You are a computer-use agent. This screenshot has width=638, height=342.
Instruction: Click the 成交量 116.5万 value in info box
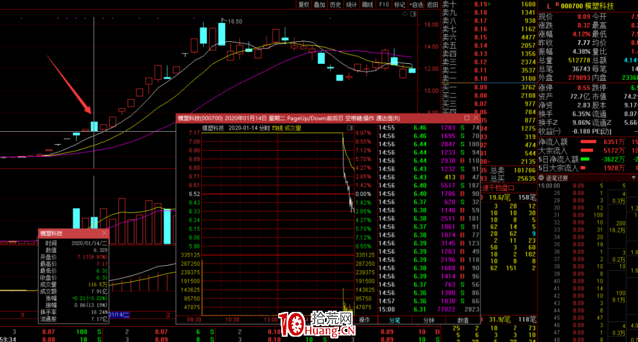click(98, 285)
